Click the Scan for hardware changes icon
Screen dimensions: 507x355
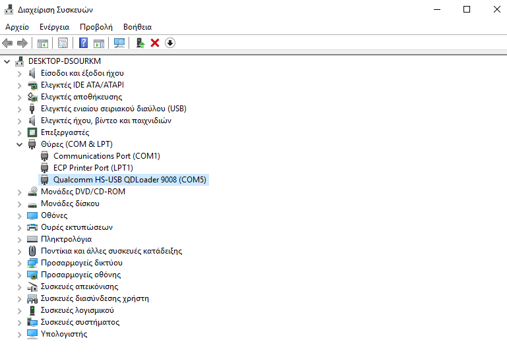click(x=119, y=43)
